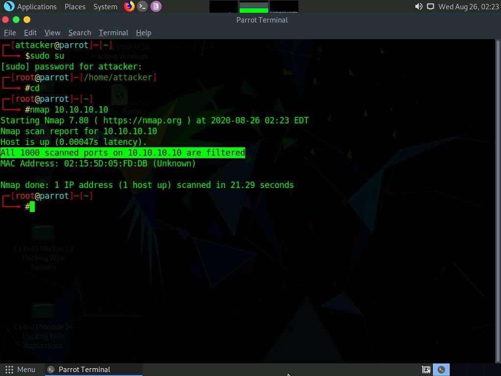The image size is (501, 376).
Task: Open the purple text editor launcher
Action: [156, 6]
